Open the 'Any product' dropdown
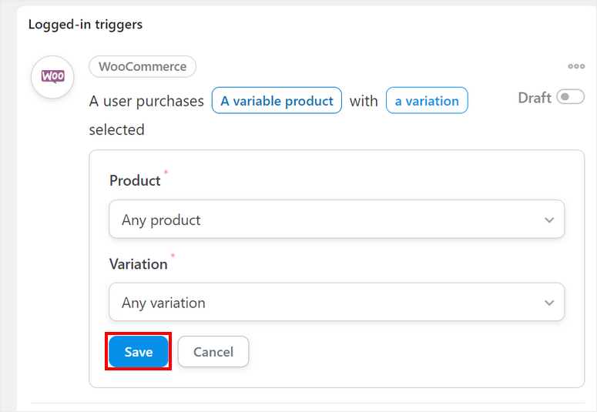The width and height of the screenshot is (597, 412). (x=336, y=219)
